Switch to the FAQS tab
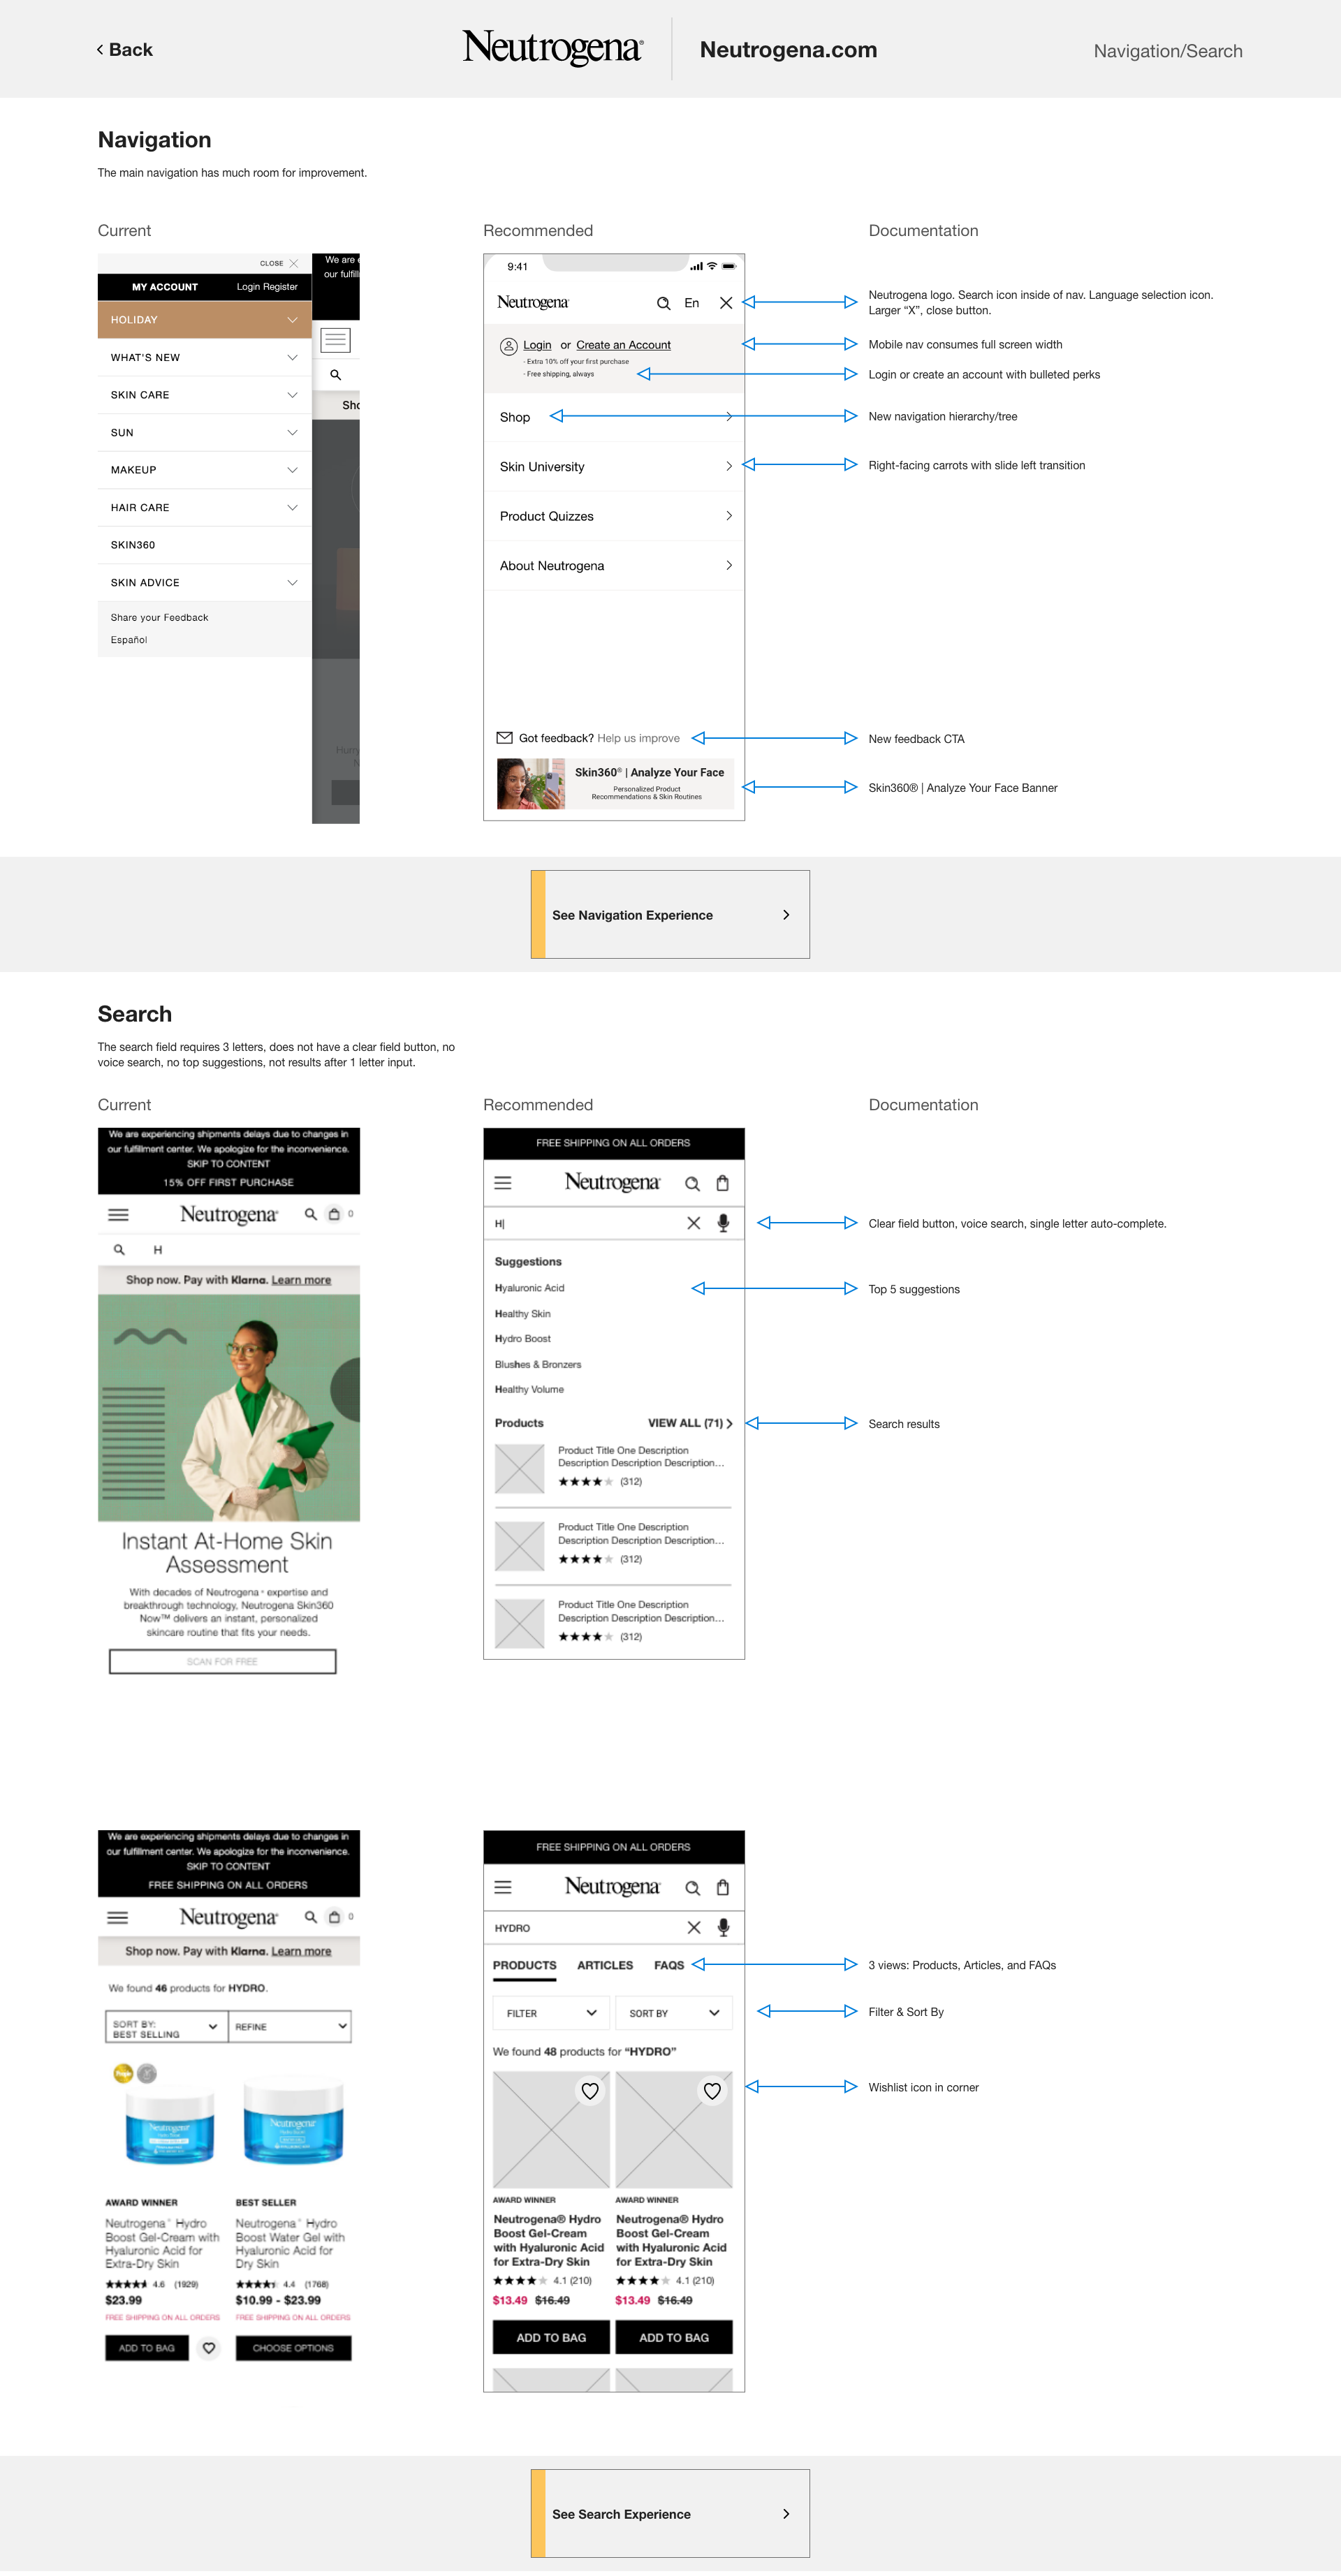The width and height of the screenshot is (1341, 2576). 669,1966
